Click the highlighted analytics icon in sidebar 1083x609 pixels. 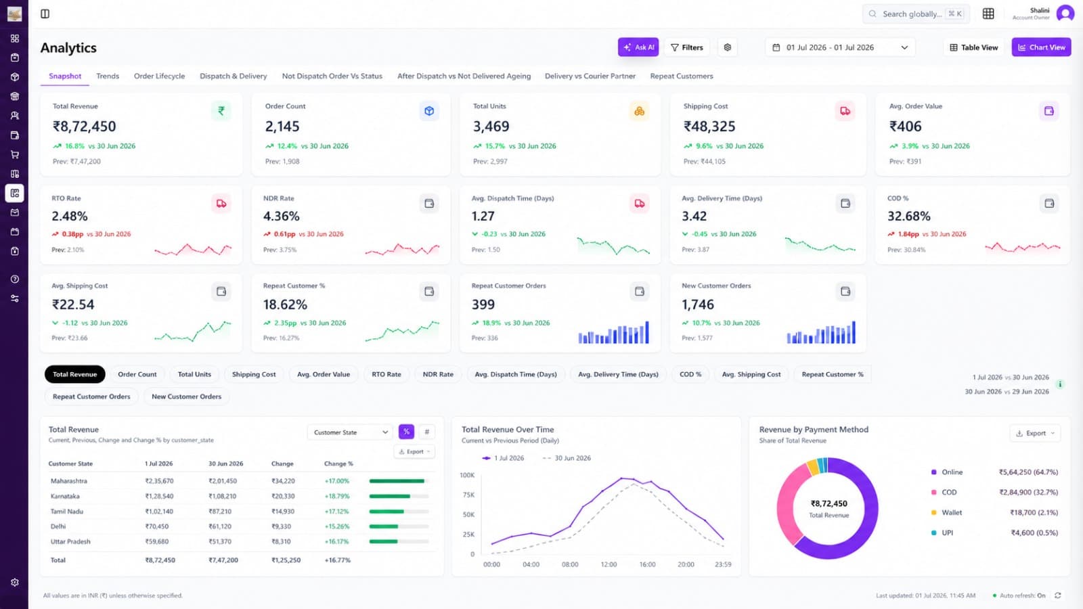[15, 193]
